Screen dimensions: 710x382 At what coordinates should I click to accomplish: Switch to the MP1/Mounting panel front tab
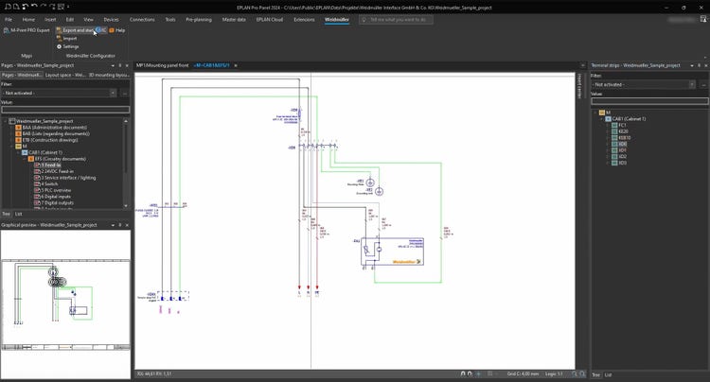[162, 65]
